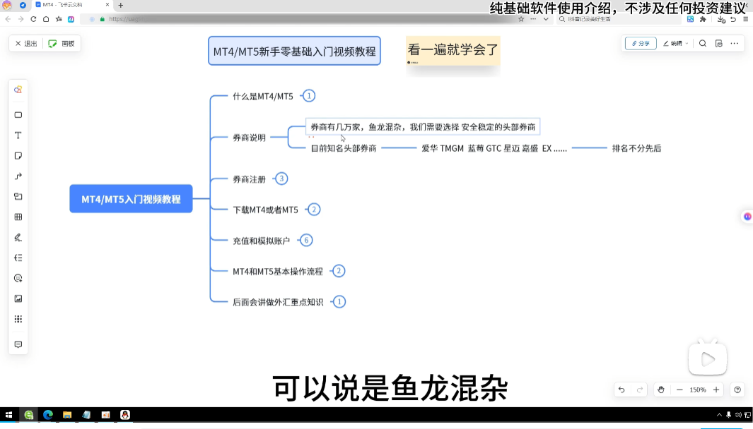Image resolution: width=753 pixels, height=429 pixels.
Task: Open a new browser tab
Action: tap(121, 5)
